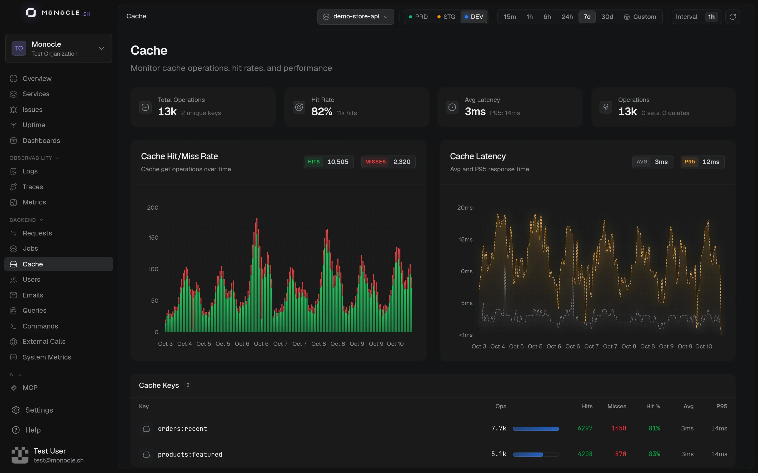758x473 pixels.
Task: Select the DEV environment toggle
Action: [x=474, y=17]
